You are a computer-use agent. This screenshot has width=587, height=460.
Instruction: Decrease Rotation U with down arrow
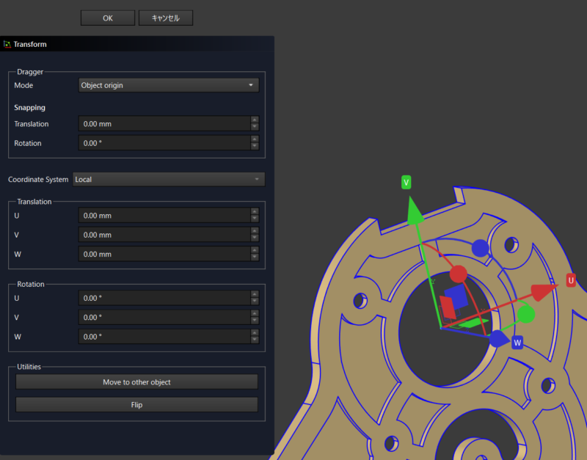point(255,302)
